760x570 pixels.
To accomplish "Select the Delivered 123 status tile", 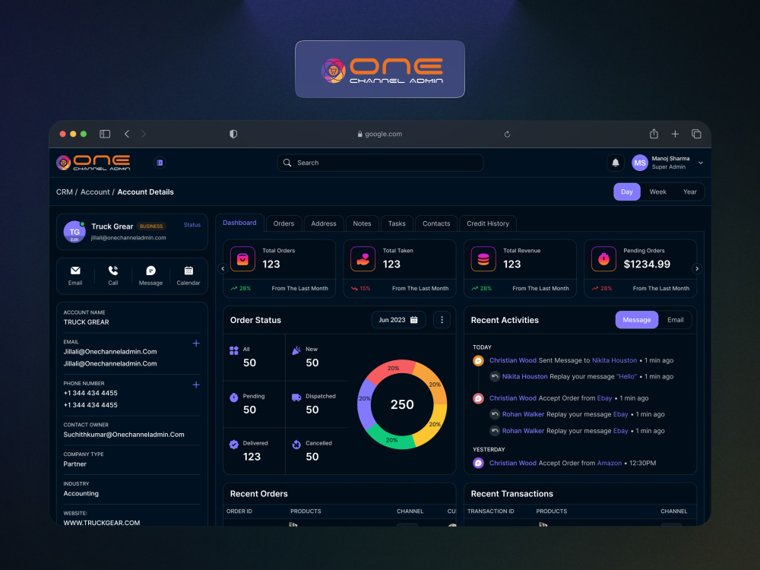I will (x=254, y=451).
